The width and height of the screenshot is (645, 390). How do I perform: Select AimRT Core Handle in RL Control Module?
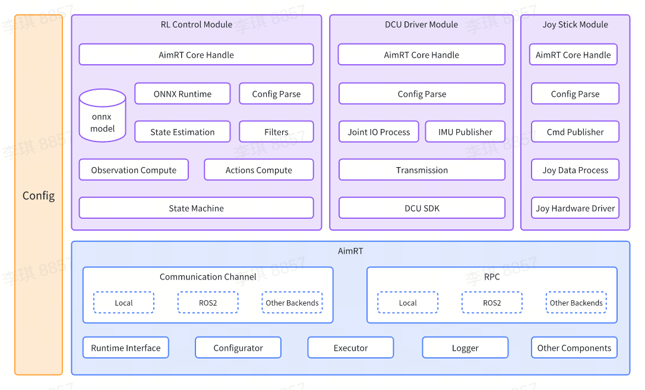coord(196,55)
